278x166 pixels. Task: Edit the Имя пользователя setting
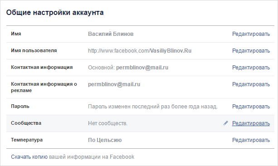point(251,51)
